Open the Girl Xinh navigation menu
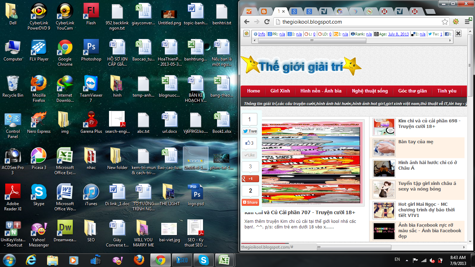Image resolution: width=475 pixels, height=267 pixels. coord(280,91)
